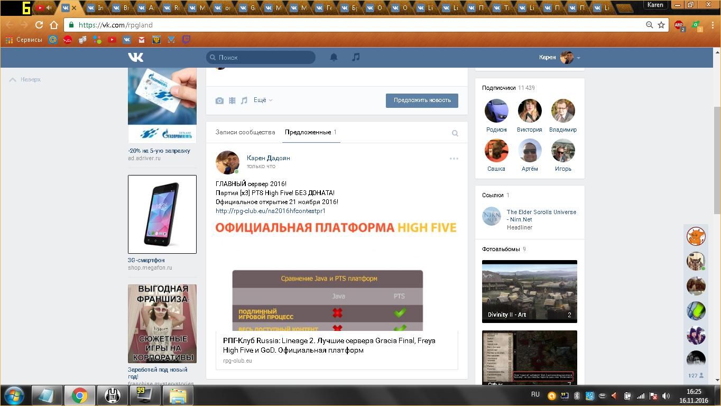Open the VK bookmark in bookmarks bar

pos(127,40)
